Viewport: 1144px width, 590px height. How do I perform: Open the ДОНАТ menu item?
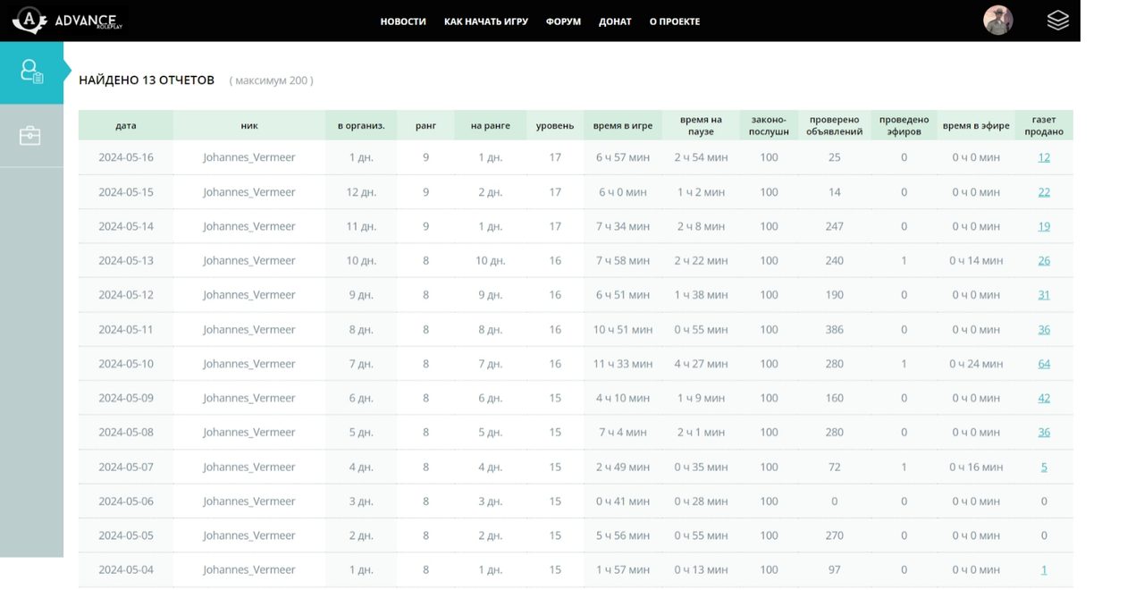click(615, 21)
